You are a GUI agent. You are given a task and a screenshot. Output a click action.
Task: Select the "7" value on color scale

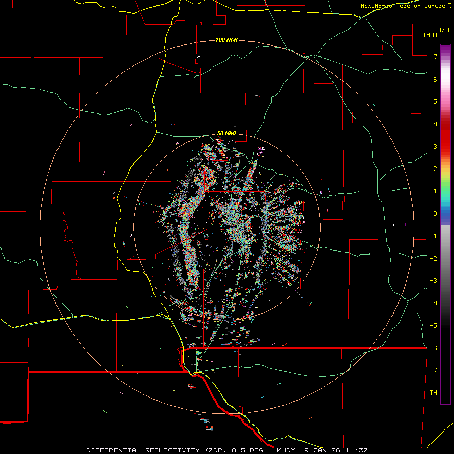435,56
